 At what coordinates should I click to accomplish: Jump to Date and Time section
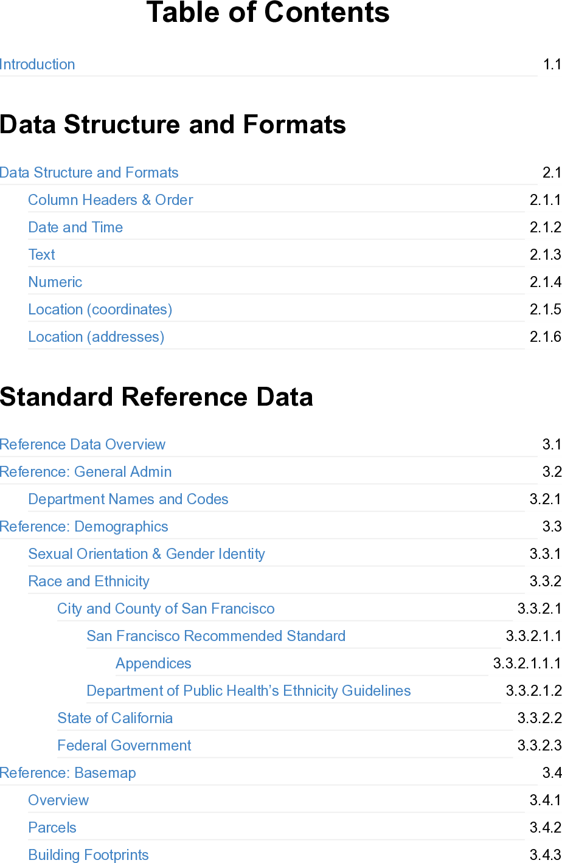point(75,227)
